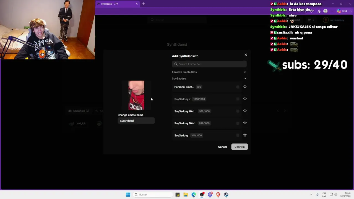Click the 349/1000 count badge

196,135
